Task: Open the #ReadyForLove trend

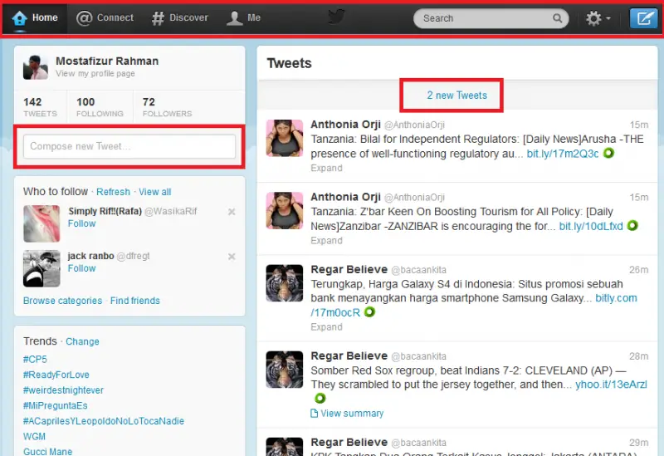Action: point(56,375)
